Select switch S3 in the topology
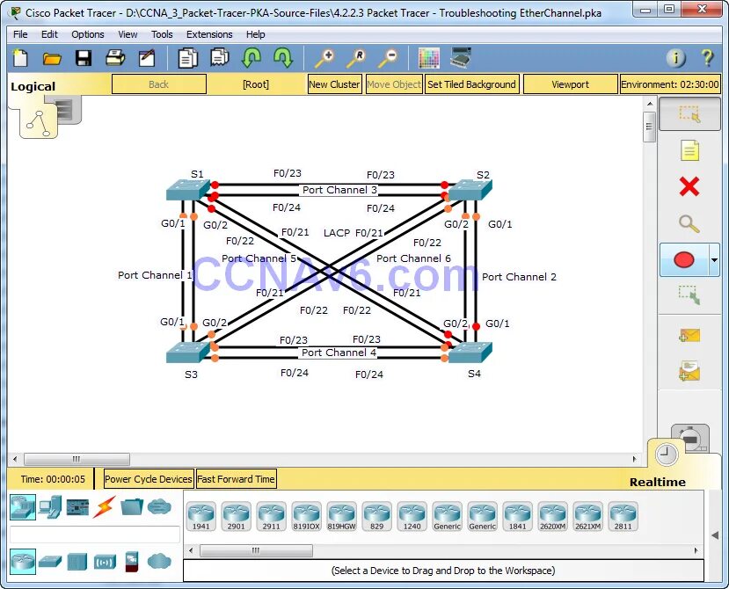 click(188, 353)
